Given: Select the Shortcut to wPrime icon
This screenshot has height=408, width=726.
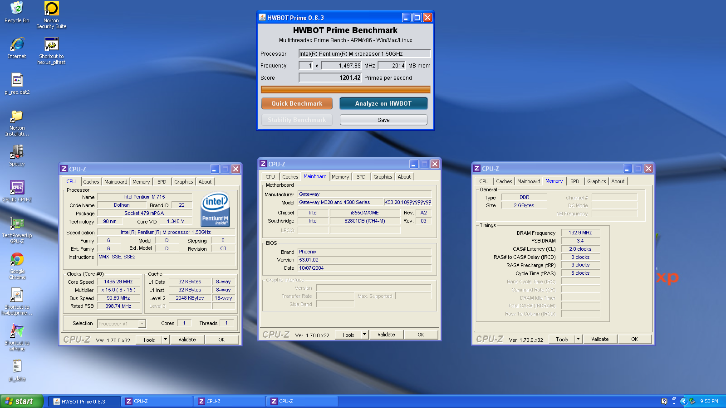Looking at the screenshot, I should pos(17,337).
